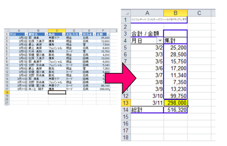Open the pivot table 月日 row-label dropdown
The image size is (227, 146).
pyautogui.click(x=160, y=41)
